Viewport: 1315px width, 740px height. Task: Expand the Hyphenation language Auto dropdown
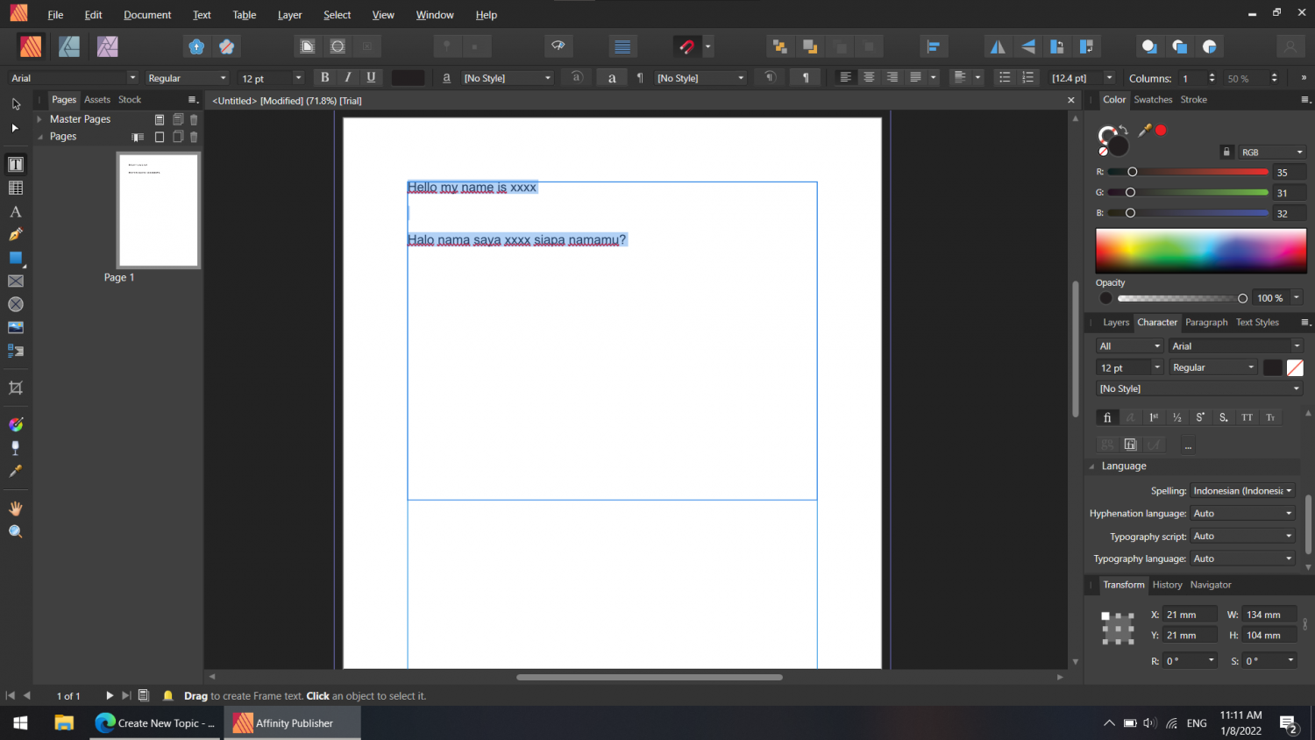(1242, 513)
